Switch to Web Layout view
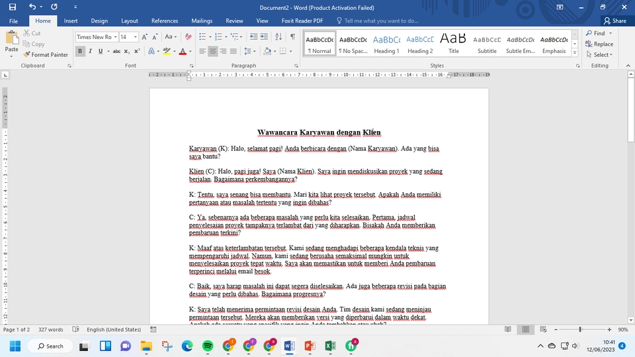This screenshot has width=635, height=357. click(544, 329)
